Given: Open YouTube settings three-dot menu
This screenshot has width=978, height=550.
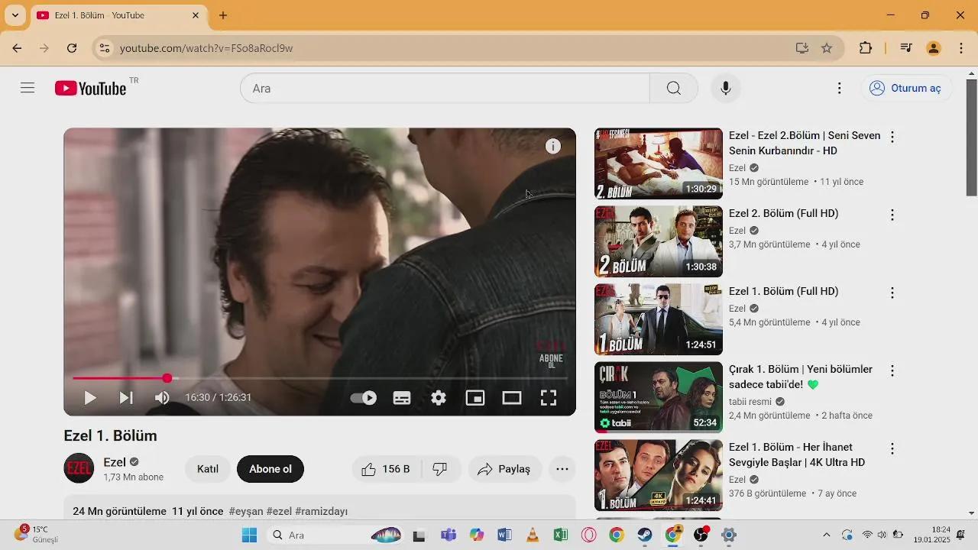Looking at the screenshot, I should 840,88.
